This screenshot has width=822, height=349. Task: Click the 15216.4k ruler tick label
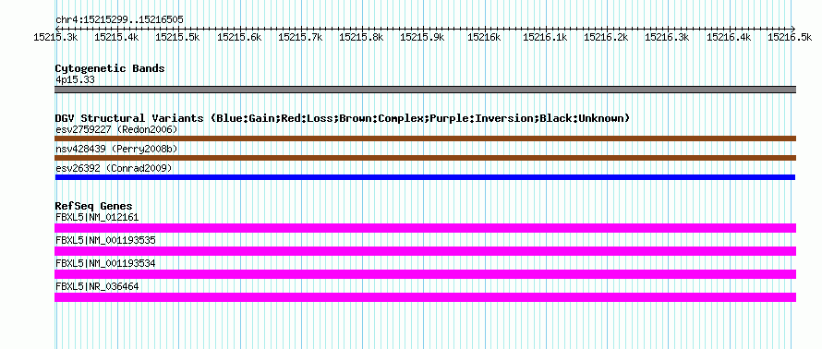click(729, 37)
